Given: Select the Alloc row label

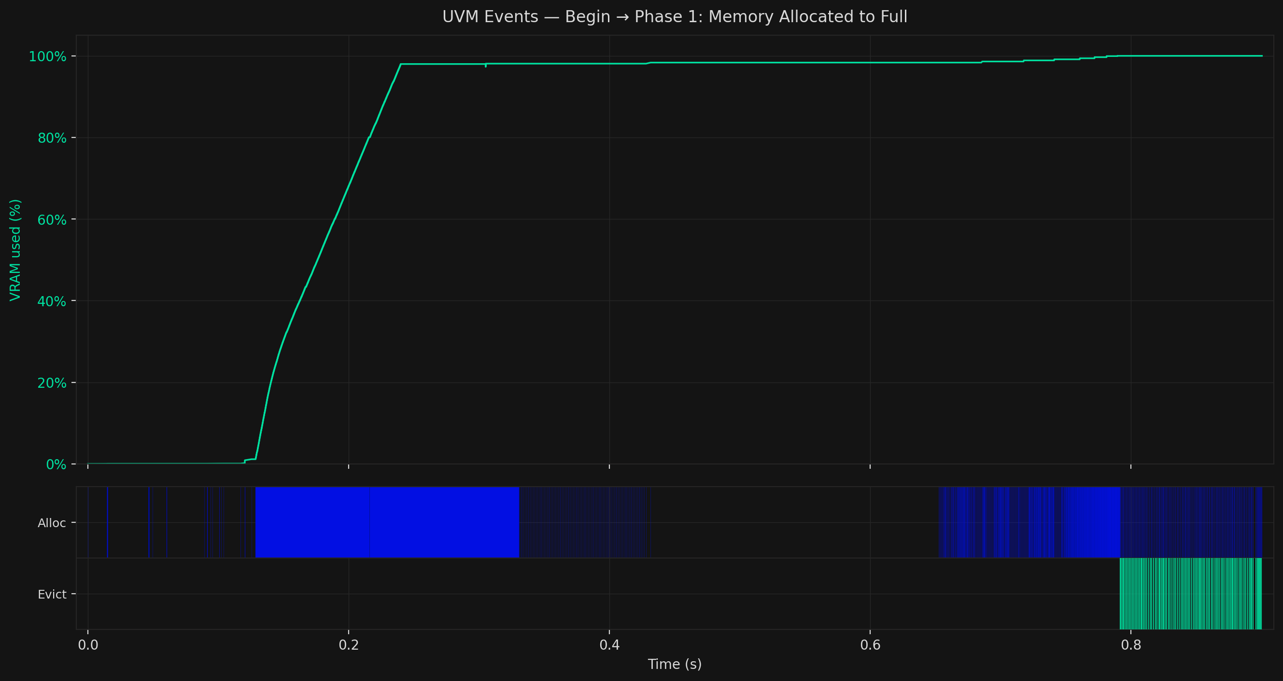Looking at the screenshot, I should click(x=52, y=523).
